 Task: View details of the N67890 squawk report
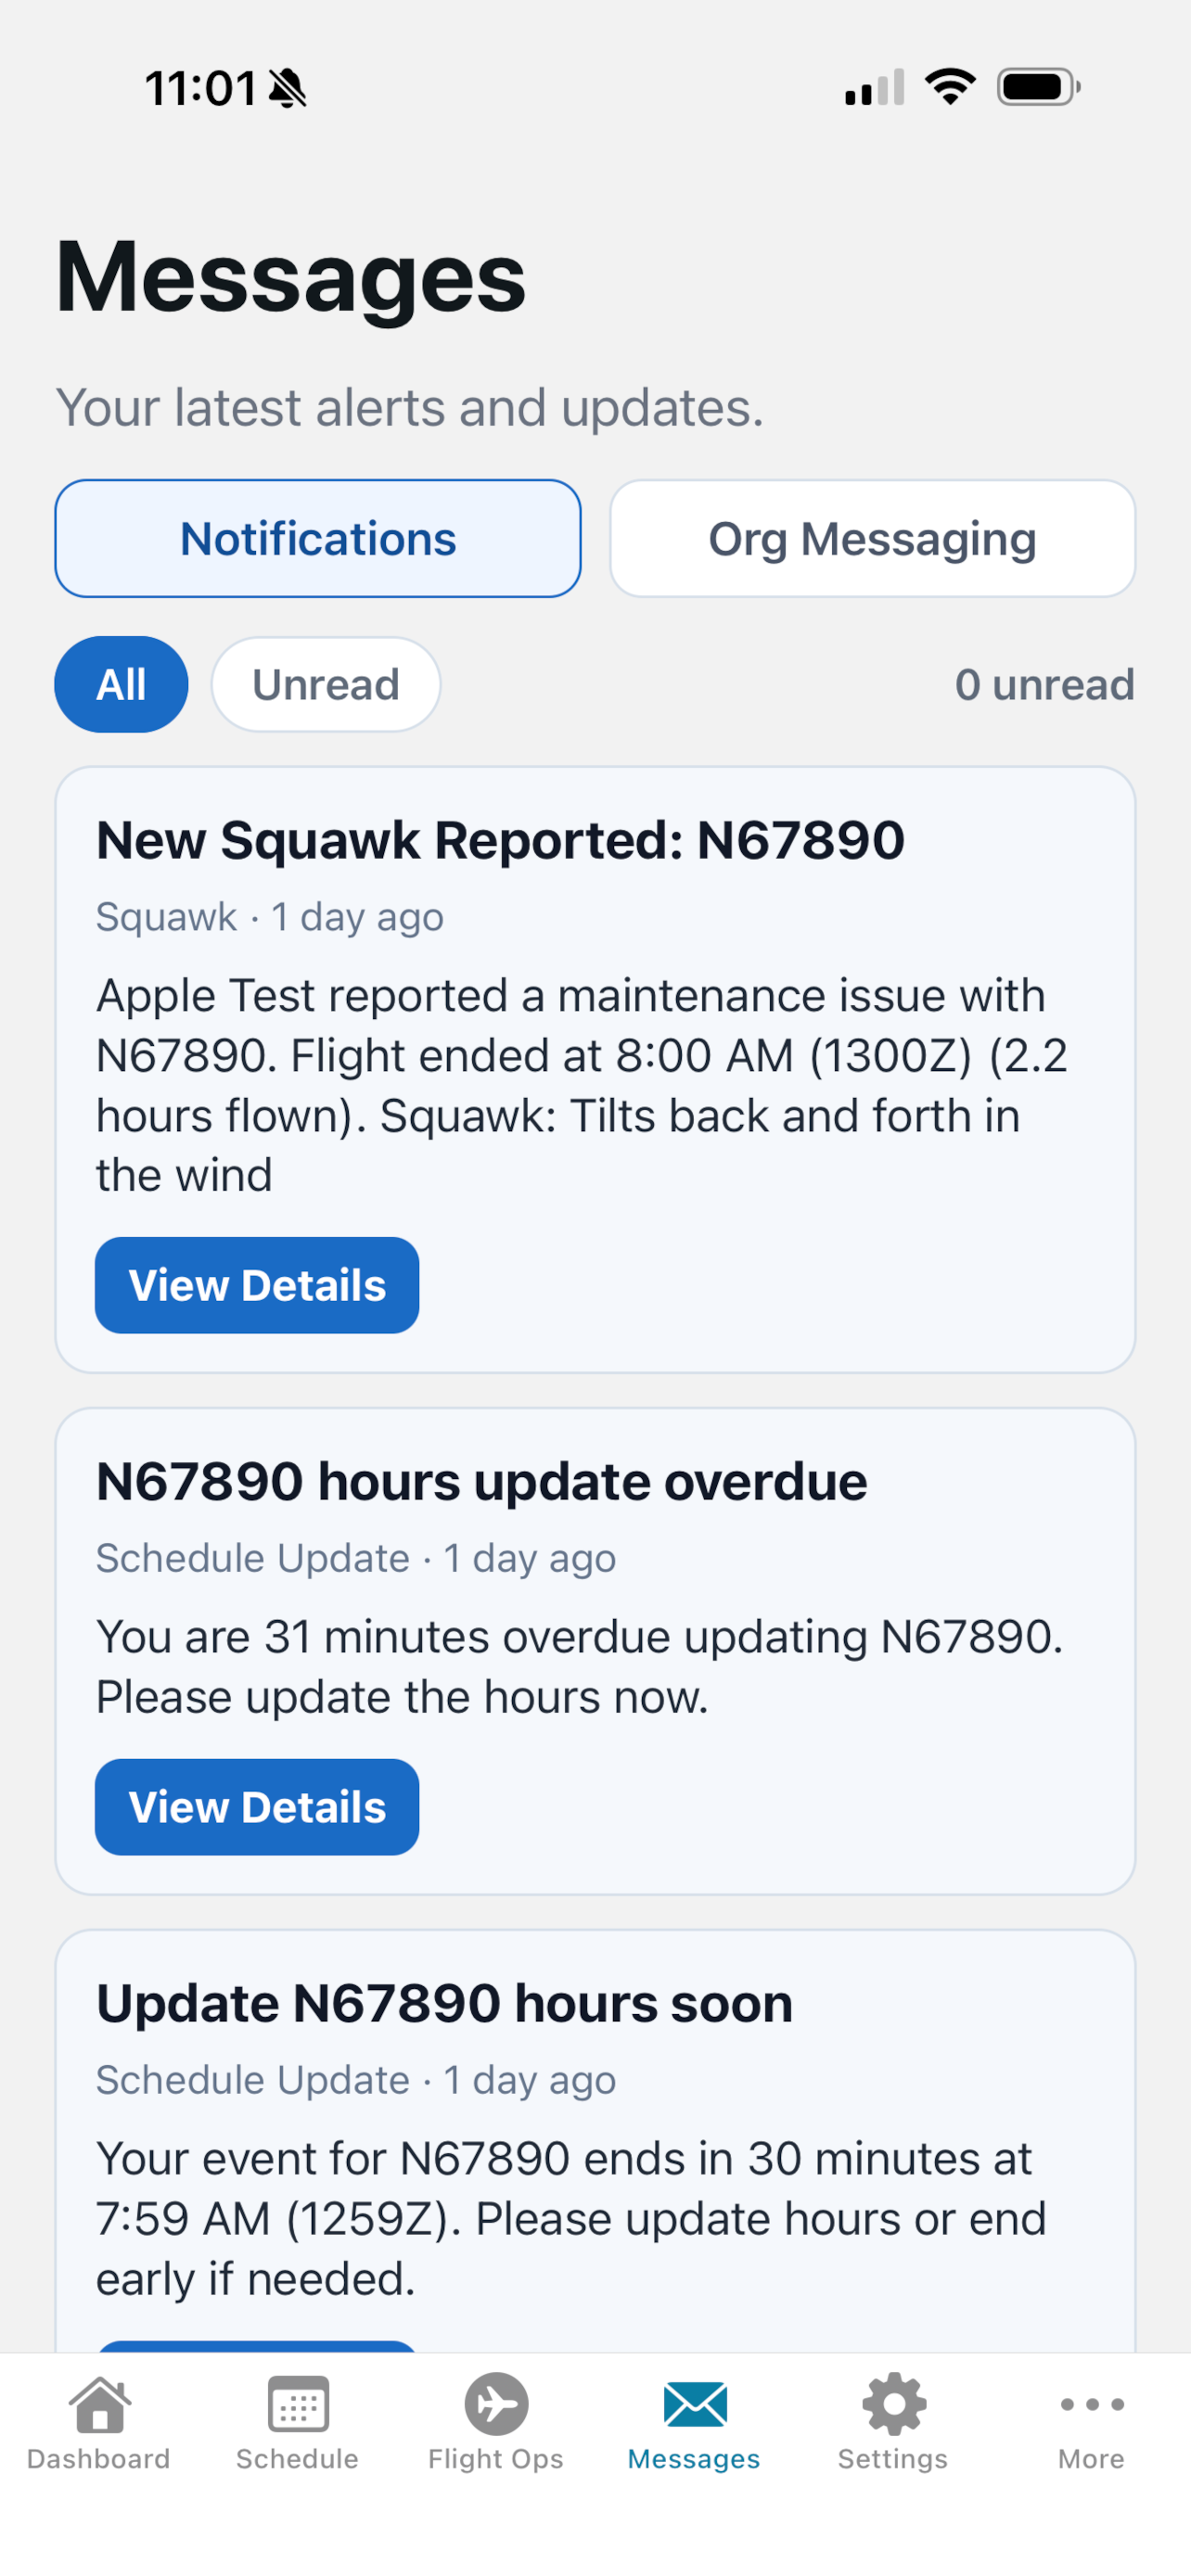point(256,1285)
